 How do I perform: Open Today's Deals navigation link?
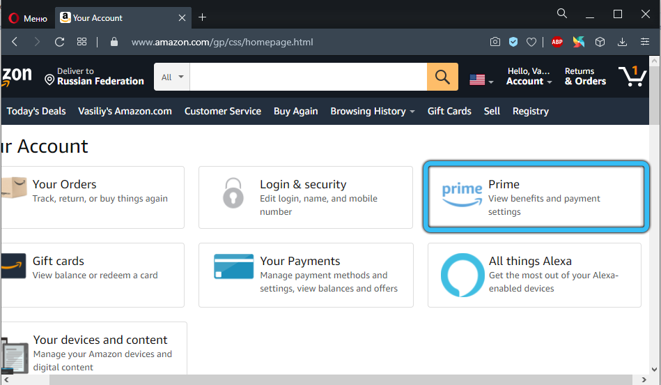click(36, 111)
